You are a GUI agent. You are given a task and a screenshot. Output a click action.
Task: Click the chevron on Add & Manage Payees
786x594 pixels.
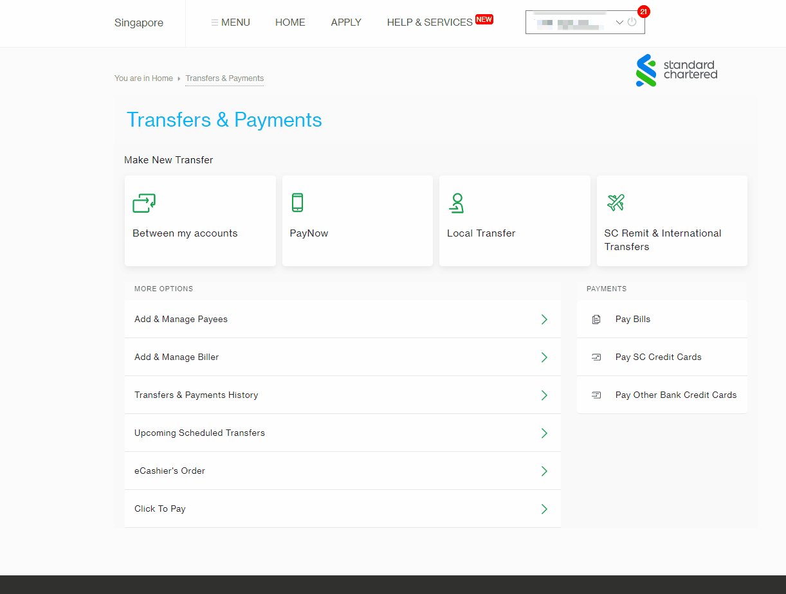click(544, 319)
